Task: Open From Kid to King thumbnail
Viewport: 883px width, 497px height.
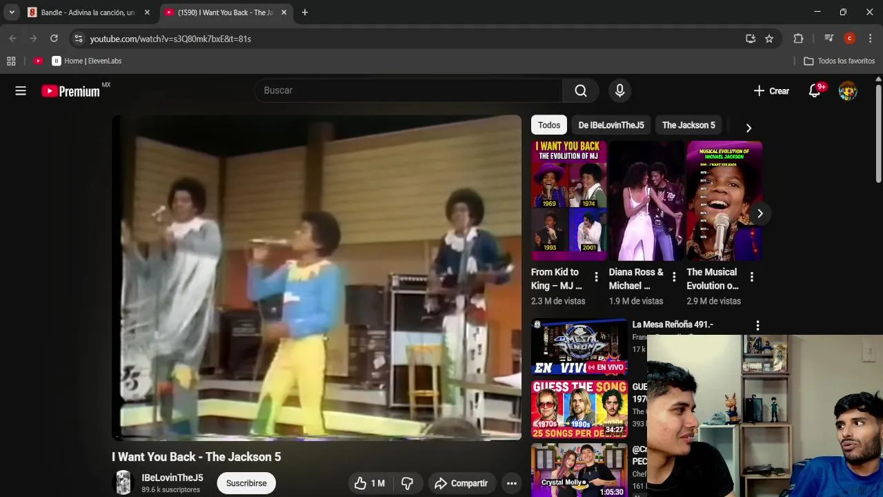Action: [568, 201]
